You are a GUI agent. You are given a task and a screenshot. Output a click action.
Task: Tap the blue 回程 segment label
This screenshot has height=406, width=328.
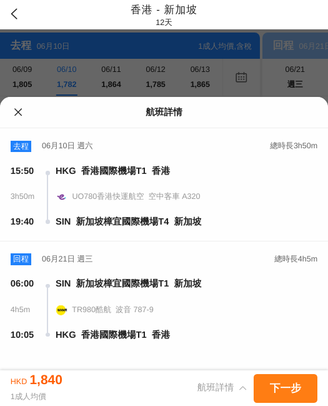coord(21,259)
